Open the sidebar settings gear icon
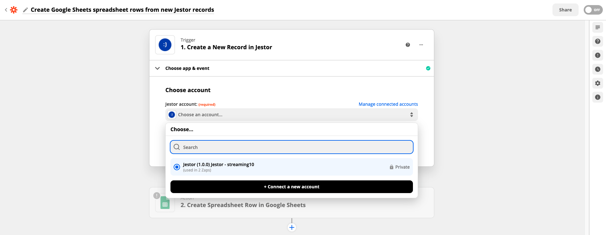This screenshot has height=235, width=606. (x=598, y=83)
